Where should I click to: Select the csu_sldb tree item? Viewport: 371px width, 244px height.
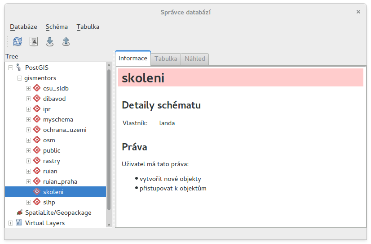click(x=56, y=88)
